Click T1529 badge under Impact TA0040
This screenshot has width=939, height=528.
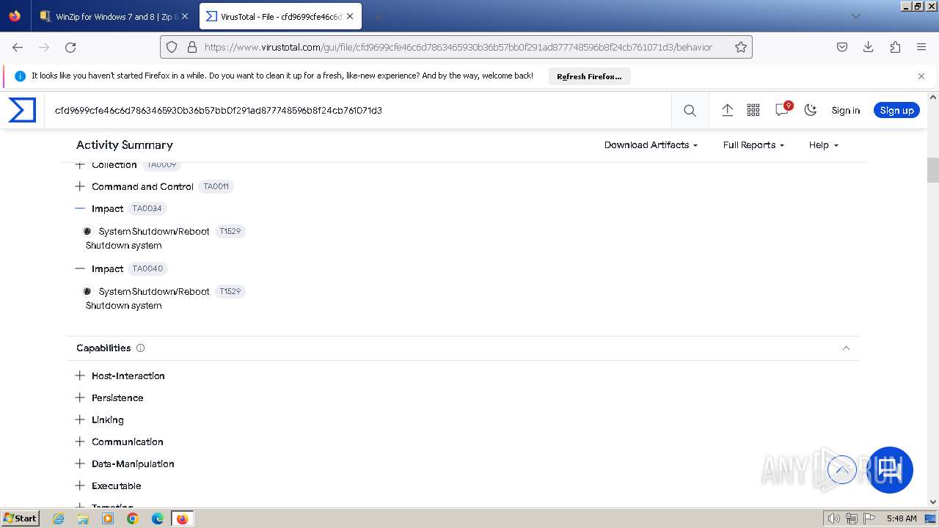[230, 291]
